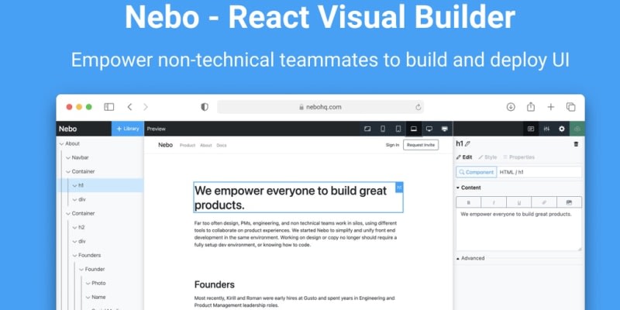Collapse the Content section
Image resolution: width=620 pixels, height=310 pixels.
469,188
